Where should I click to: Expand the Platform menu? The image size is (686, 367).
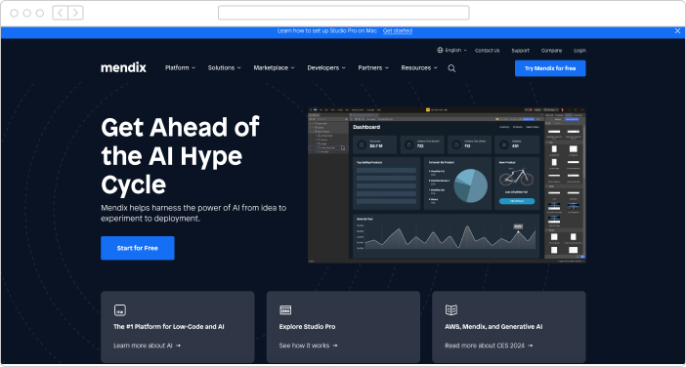[180, 67]
